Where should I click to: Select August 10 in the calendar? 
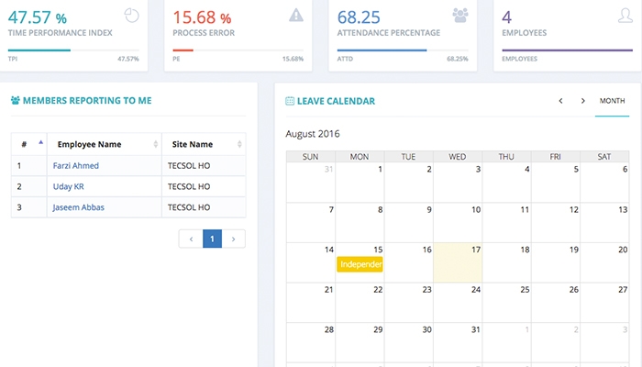(x=458, y=222)
